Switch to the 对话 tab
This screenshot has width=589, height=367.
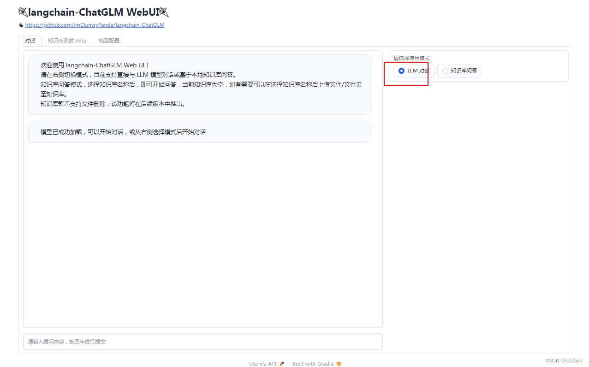(30, 41)
